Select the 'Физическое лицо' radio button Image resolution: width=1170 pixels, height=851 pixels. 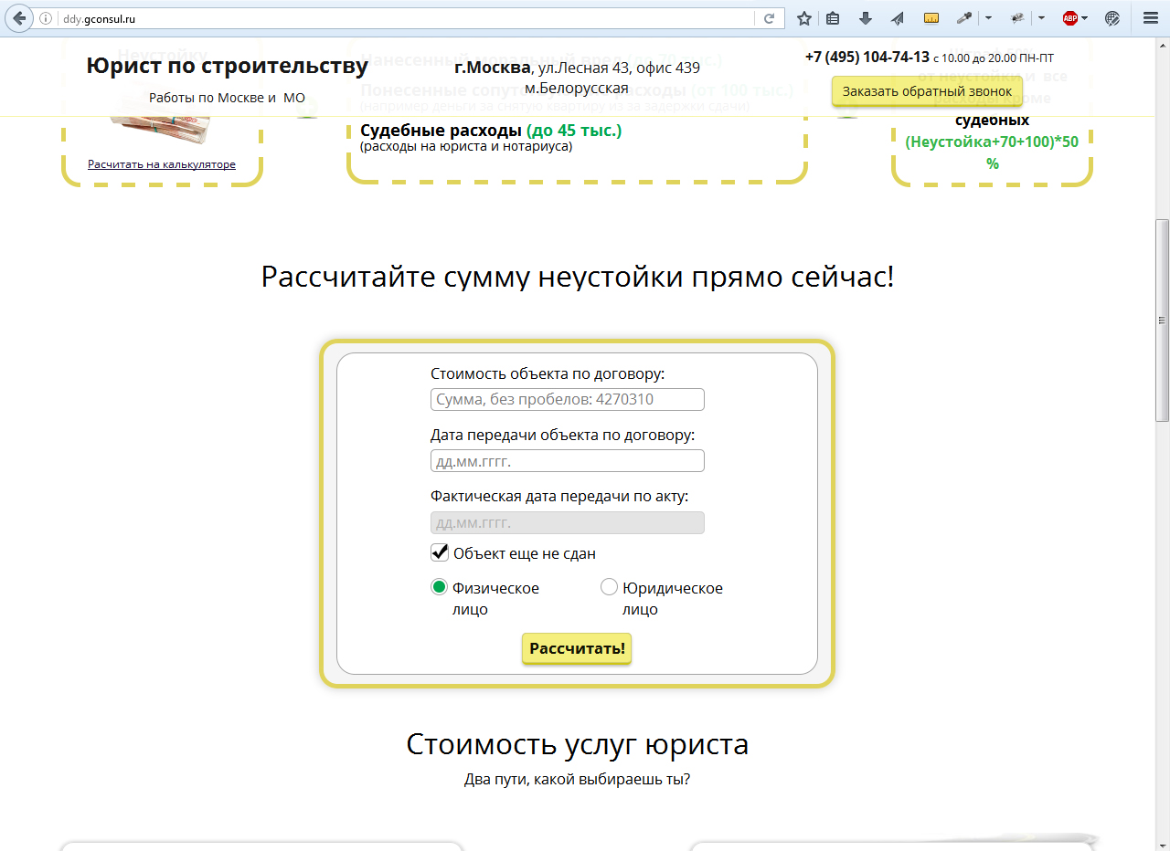(x=439, y=587)
